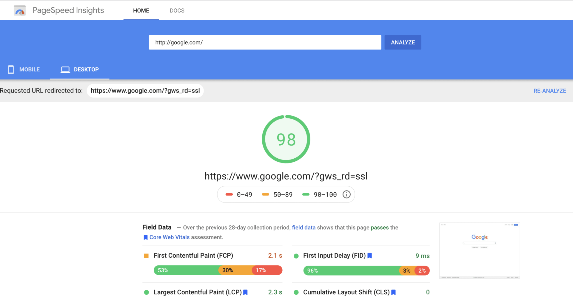
Task: Click the URL input field
Action: (265, 42)
